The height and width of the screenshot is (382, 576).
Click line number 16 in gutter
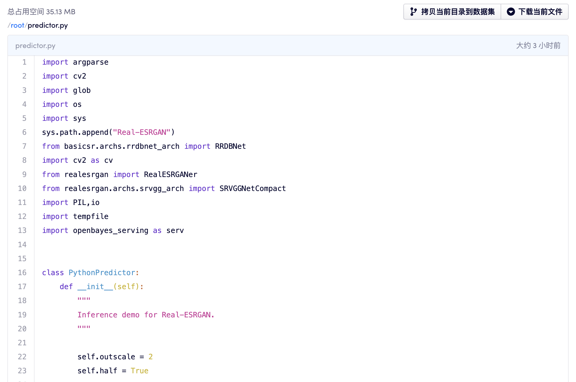click(22, 273)
